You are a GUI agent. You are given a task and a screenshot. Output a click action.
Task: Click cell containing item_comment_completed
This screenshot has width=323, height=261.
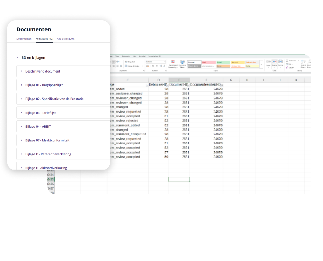[x=129, y=134]
